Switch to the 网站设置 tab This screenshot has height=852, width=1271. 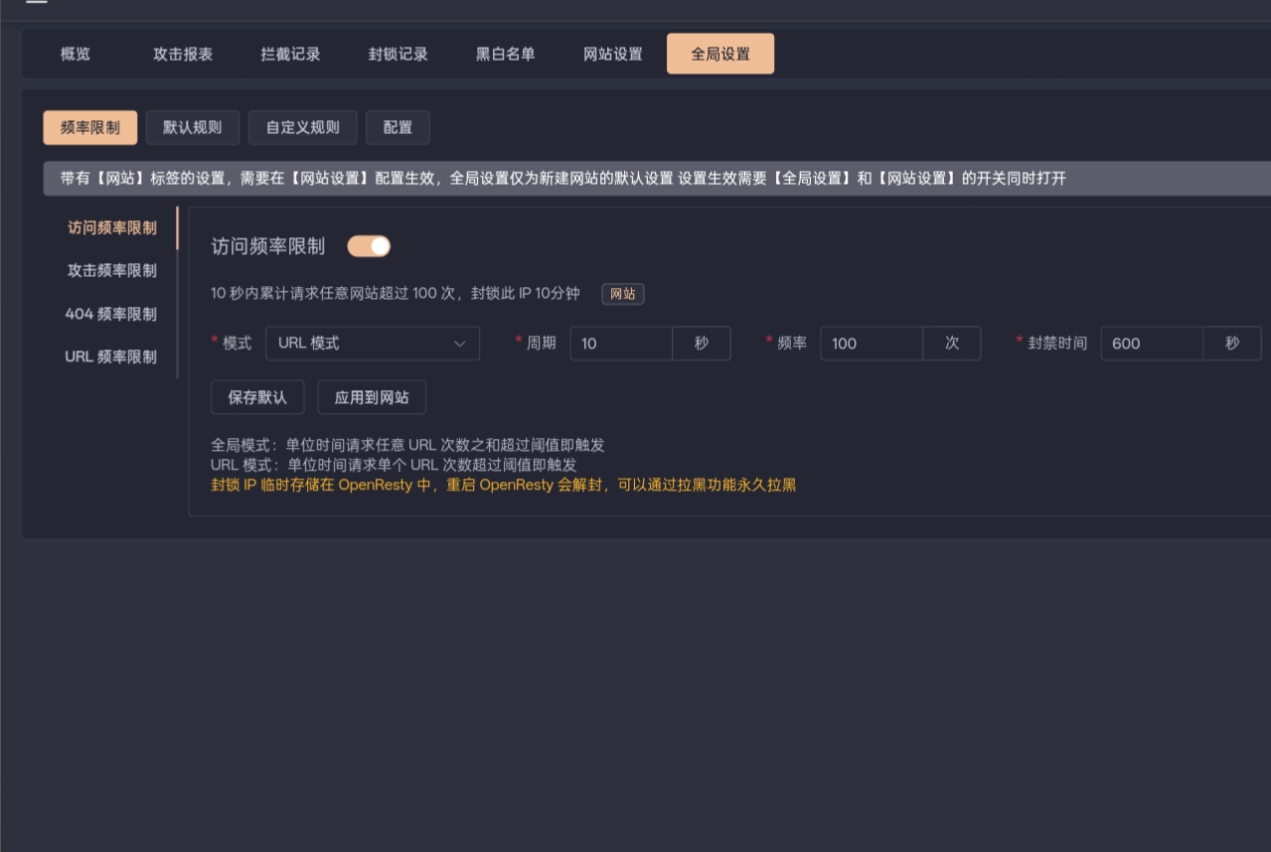612,55
